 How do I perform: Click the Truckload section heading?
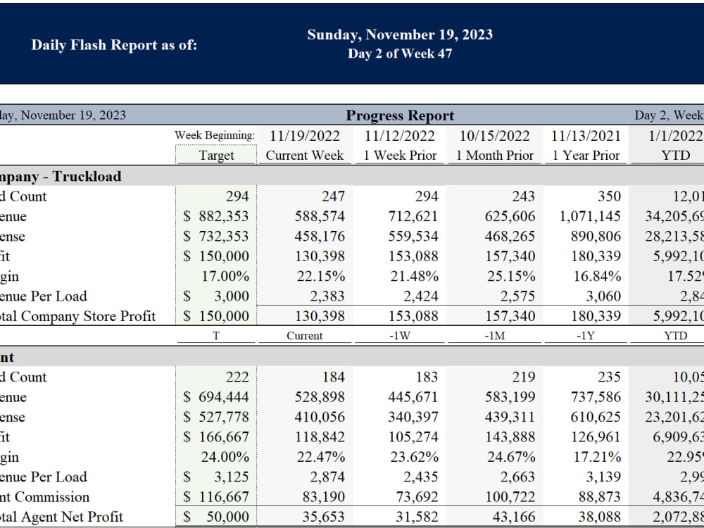click(61, 176)
